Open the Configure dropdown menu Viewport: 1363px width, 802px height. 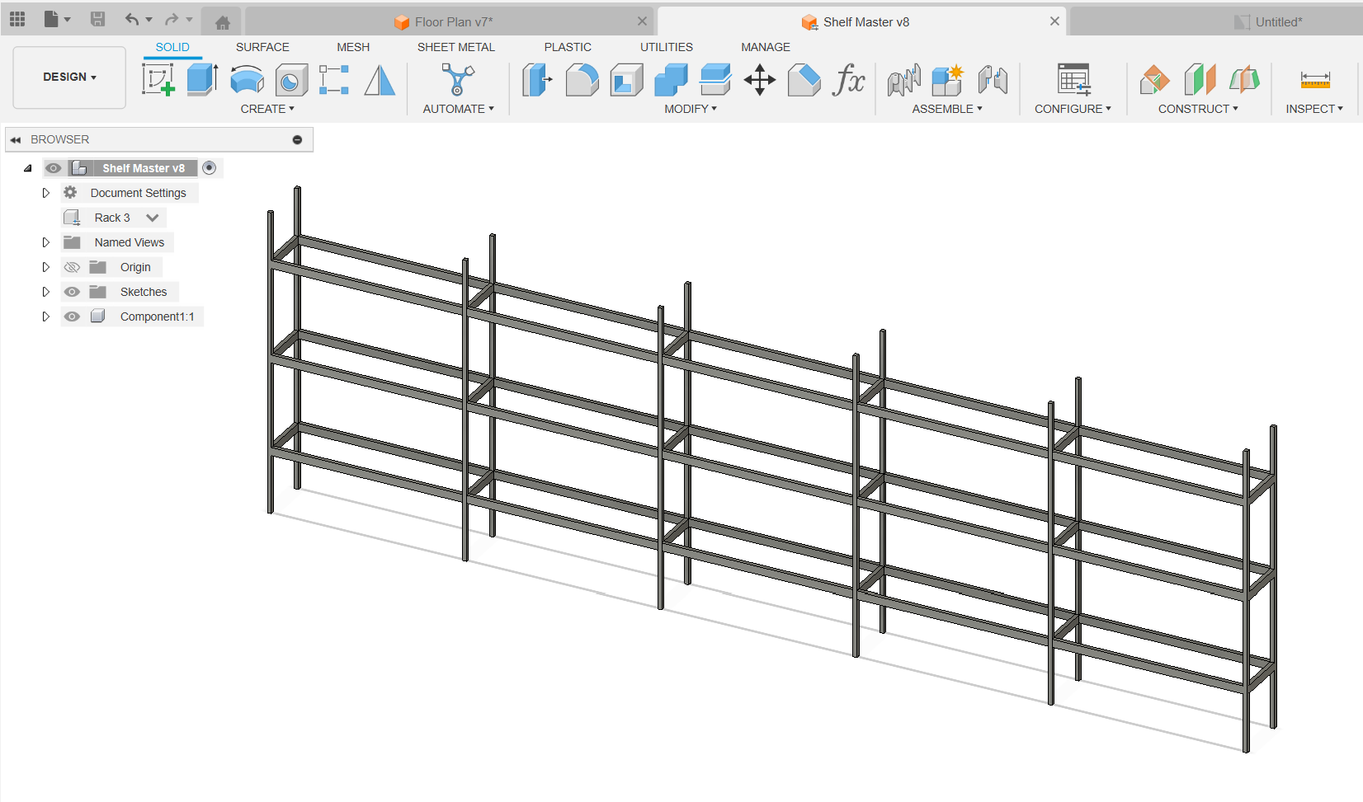pyautogui.click(x=1073, y=109)
